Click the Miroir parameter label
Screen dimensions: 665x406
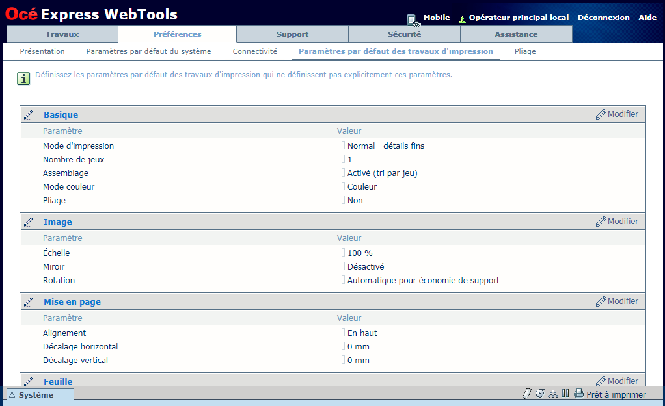[54, 267]
